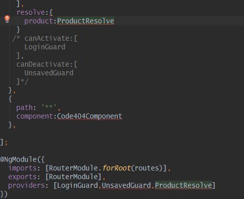This screenshot has width=244, height=199.
Task: Click LoginGuard in the providers array
Action: pyautogui.click(x=77, y=185)
